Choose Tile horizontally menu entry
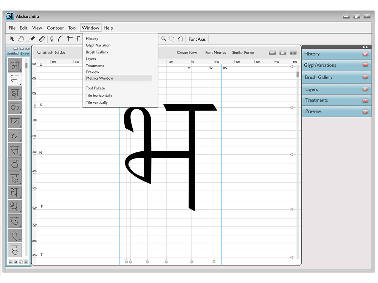Screen dimensions: 378x283 (99, 95)
